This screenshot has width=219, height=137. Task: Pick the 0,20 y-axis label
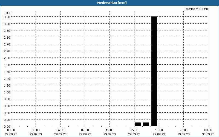[7, 119]
